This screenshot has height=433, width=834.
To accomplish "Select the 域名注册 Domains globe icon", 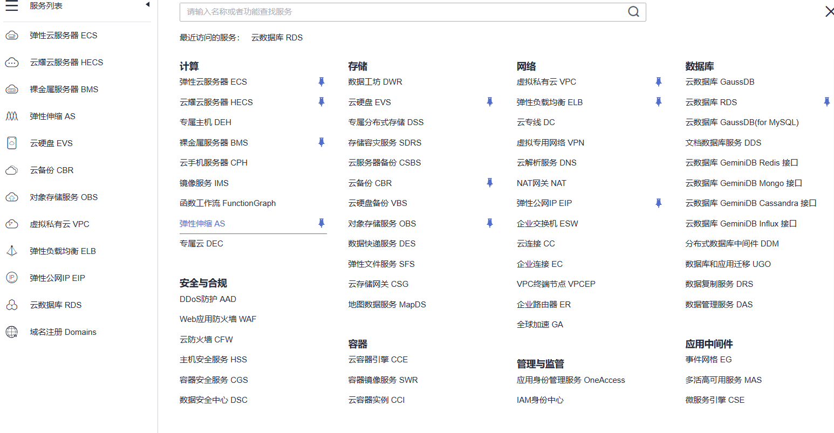I will [x=12, y=332].
